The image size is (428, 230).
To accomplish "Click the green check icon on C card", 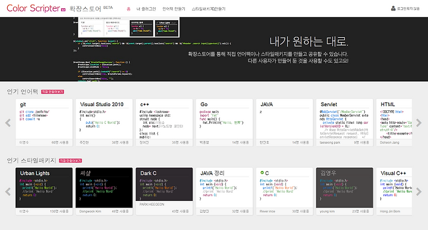I will tap(262, 172).
